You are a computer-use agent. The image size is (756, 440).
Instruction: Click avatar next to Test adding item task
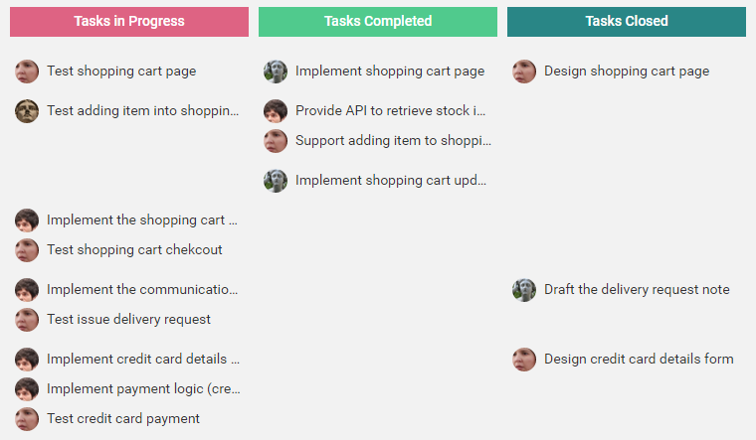click(27, 110)
